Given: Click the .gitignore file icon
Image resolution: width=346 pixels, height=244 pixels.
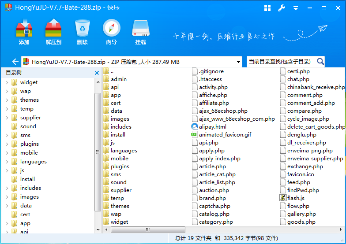Looking at the screenshot, I should pos(195,71).
